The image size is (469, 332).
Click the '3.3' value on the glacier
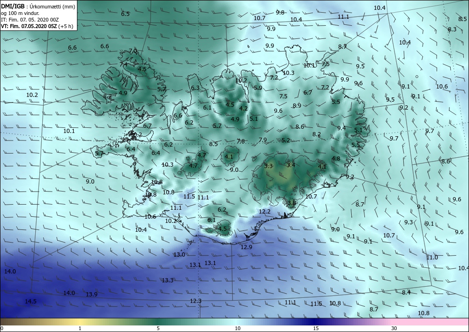click(268, 166)
